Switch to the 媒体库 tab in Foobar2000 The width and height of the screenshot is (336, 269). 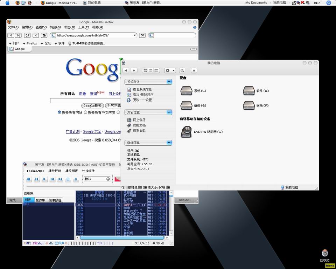click(x=40, y=200)
